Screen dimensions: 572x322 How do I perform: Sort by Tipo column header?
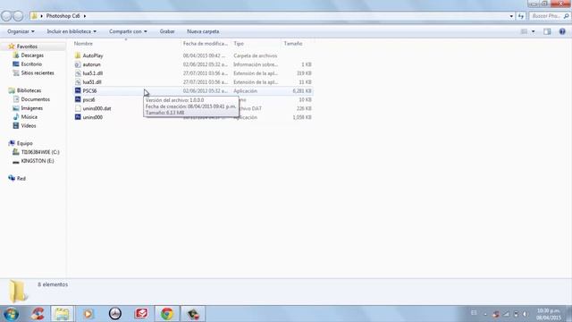pyautogui.click(x=239, y=44)
